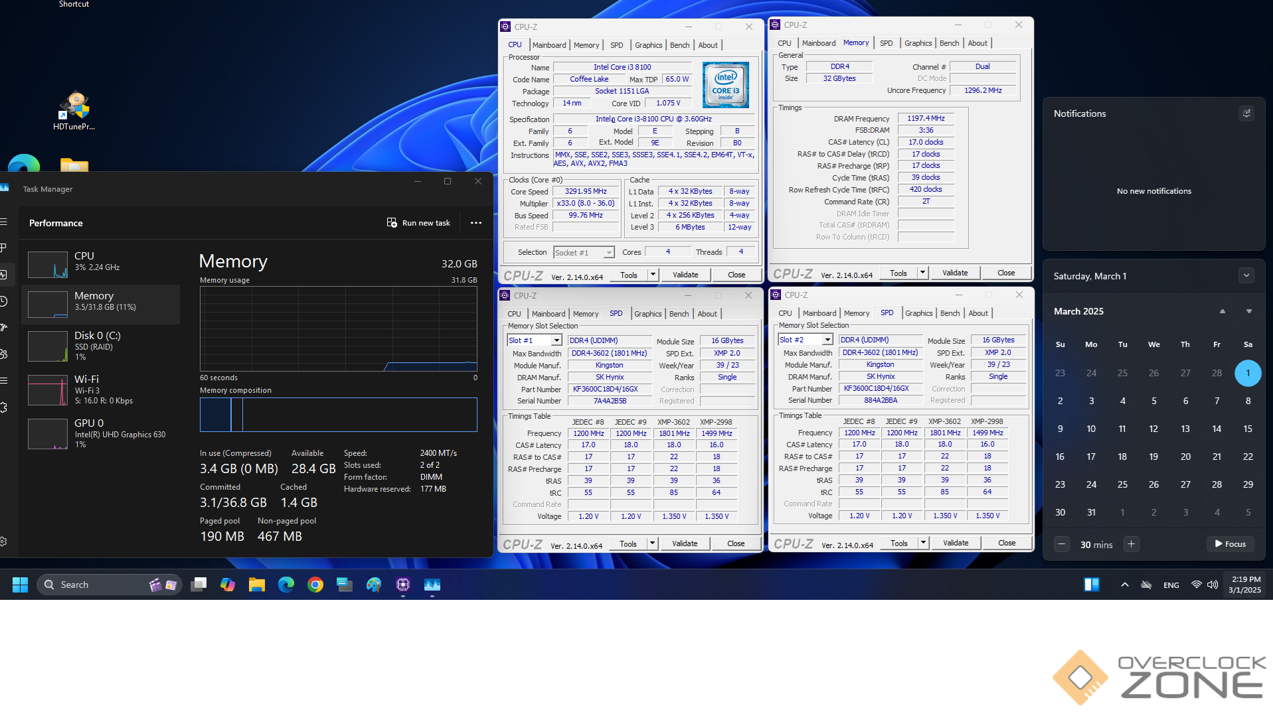Open Task Manager more options menu
1273x712 pixels.
click(475, 223)
